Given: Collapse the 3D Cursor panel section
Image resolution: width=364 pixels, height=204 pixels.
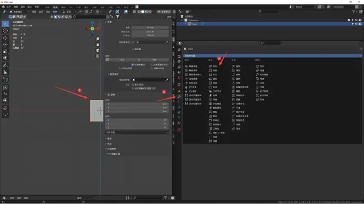Looking at the screenshot, I should point(110,95).
